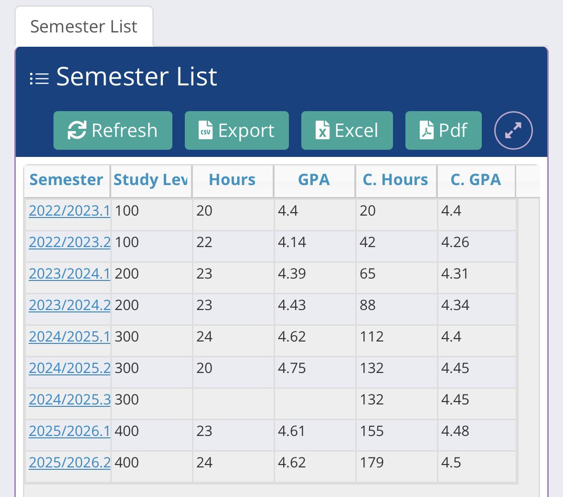
Task: Select GPA cell 4.75
Action: [315, 372]
